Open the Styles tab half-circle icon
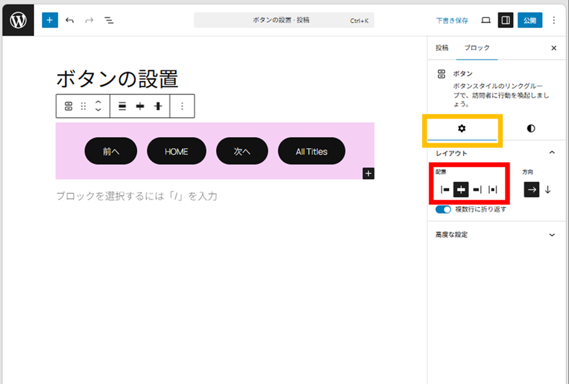This screenshot has width=569, height=384. pyautogui.click(x=531, y=129)
